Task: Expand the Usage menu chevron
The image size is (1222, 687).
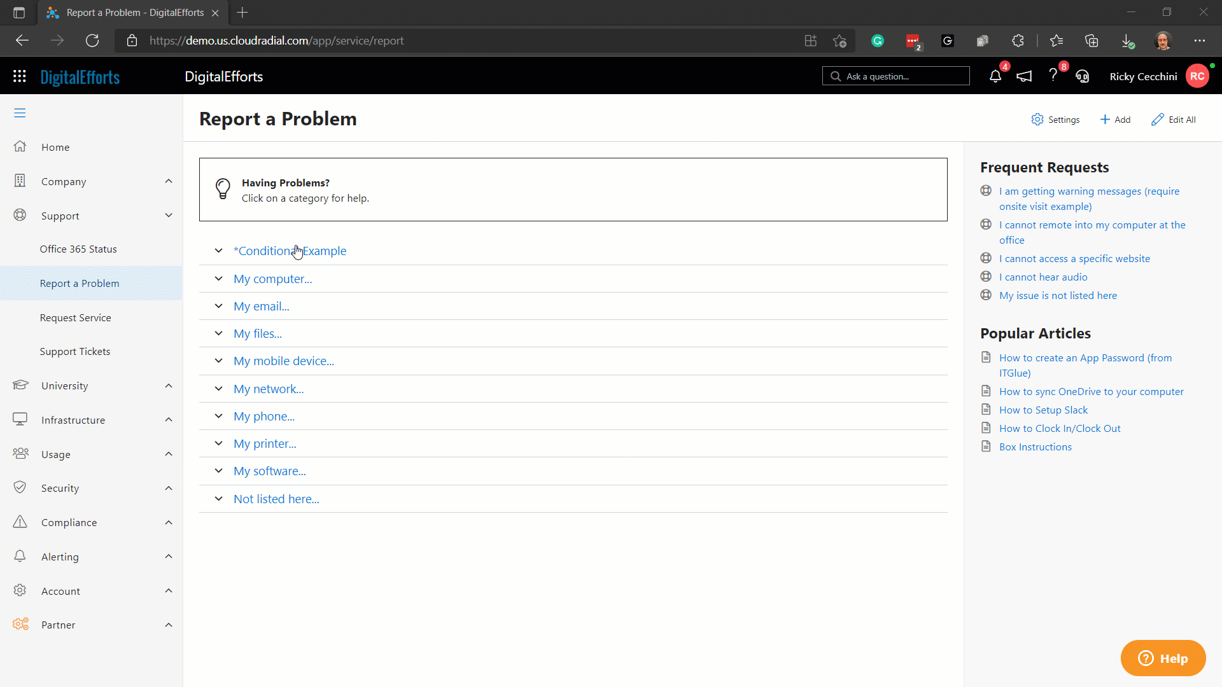Action: click(169, 454)
